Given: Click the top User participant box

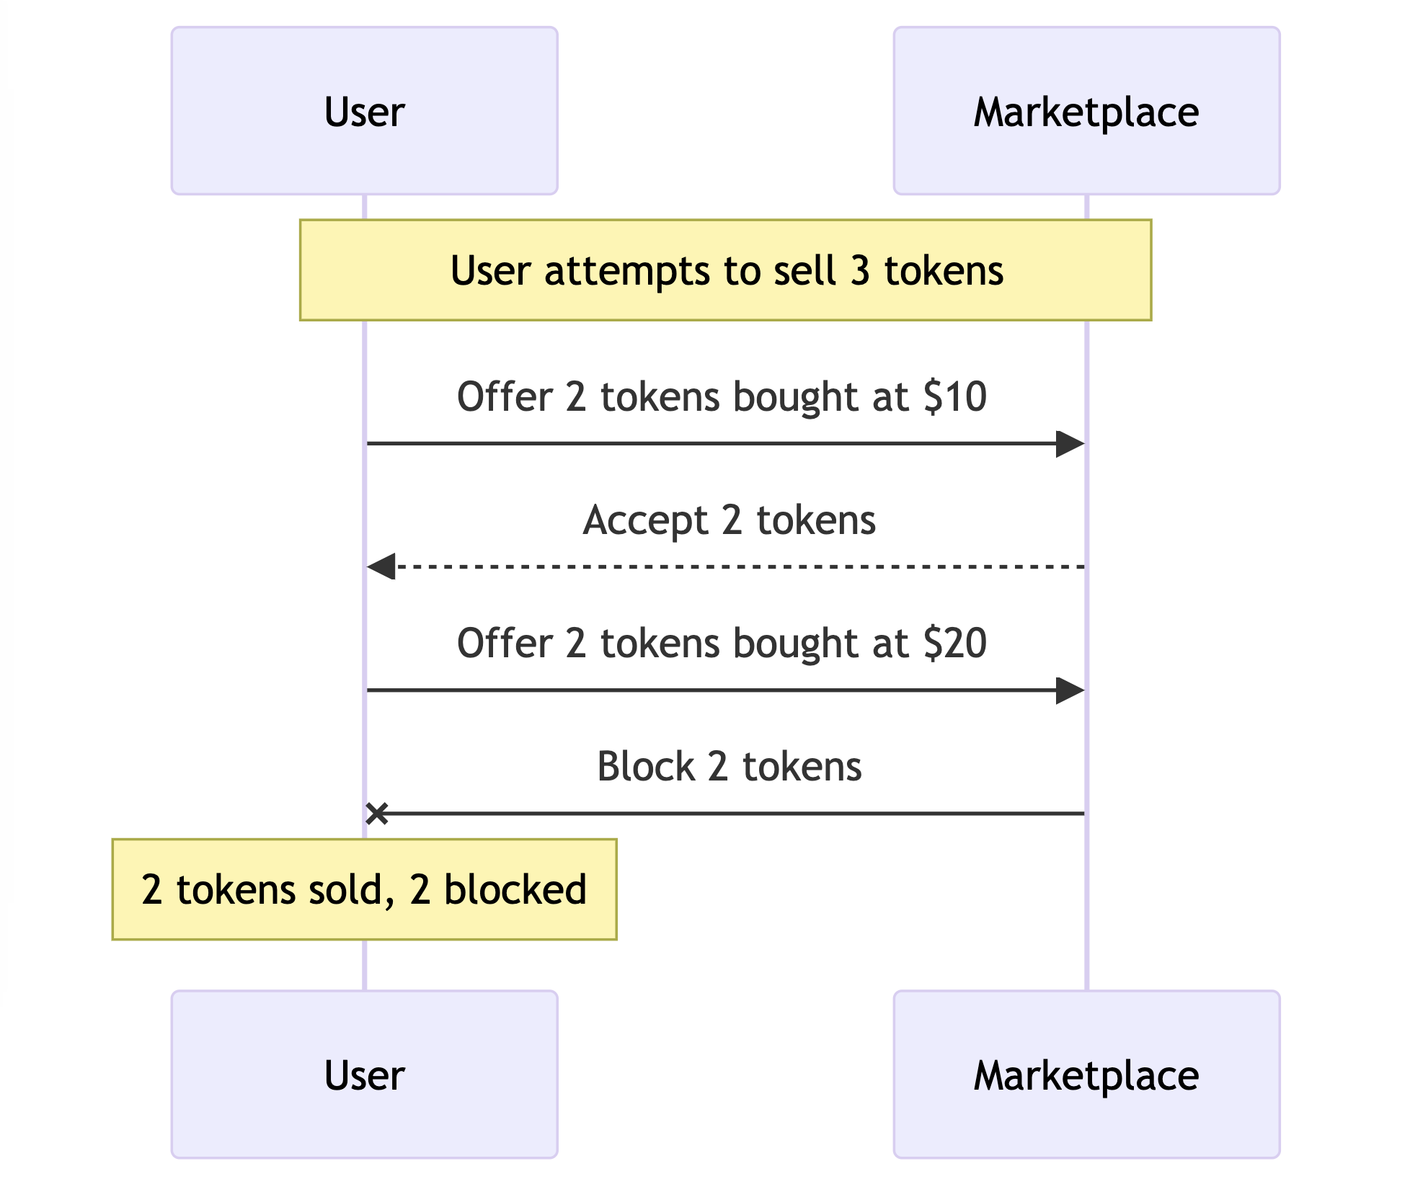Looking at the screenshot, I should pyautogui.click(x=364, y=111).
